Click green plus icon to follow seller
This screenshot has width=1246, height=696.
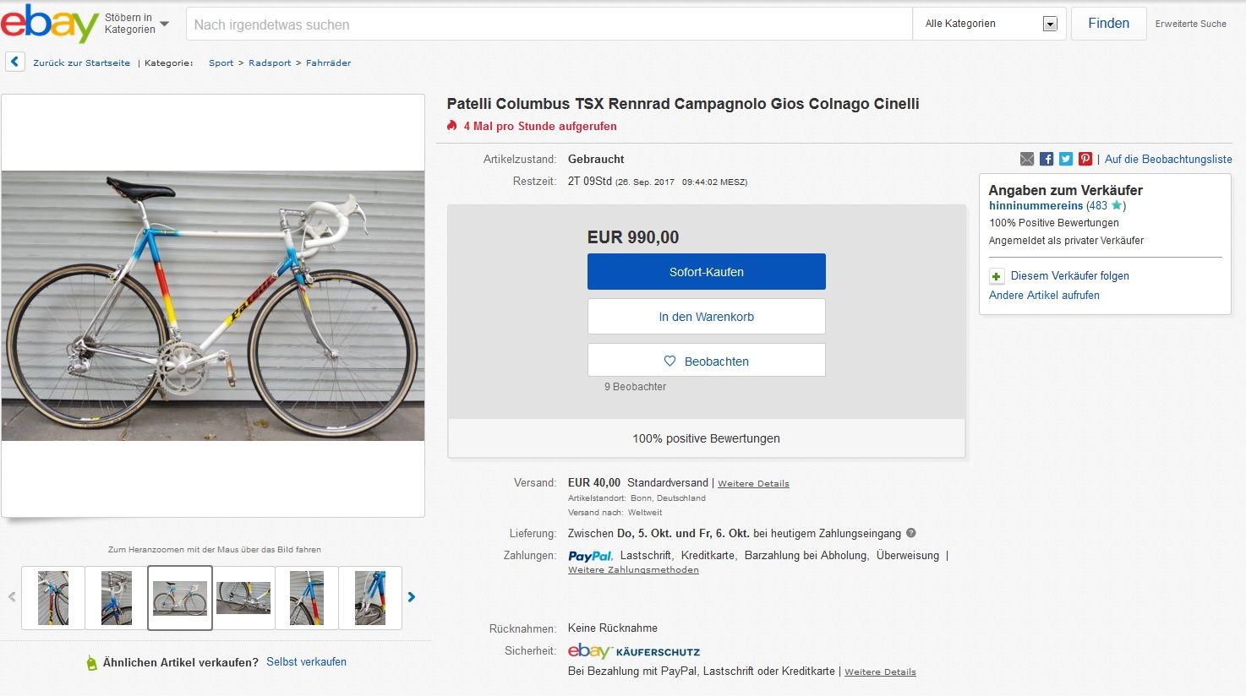(x=997, y=276)
